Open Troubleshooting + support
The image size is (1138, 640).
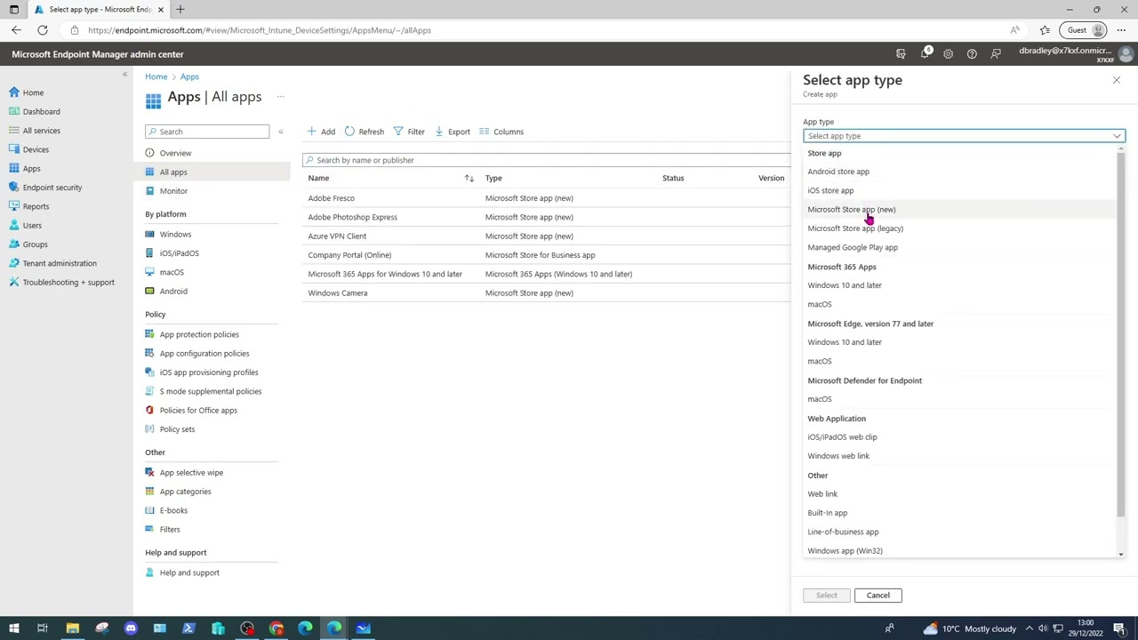coord(68,282)
